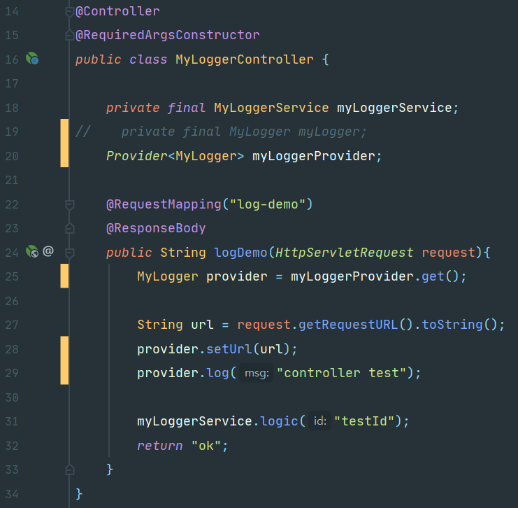Toggle fold marker at @RequiredArgsConstructor line 15
The width and height of the screenshot is (518, 508).
69,36
